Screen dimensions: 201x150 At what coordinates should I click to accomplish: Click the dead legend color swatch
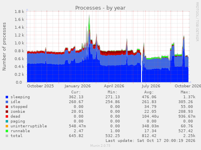pyautogui.click(x=7, y=116)
